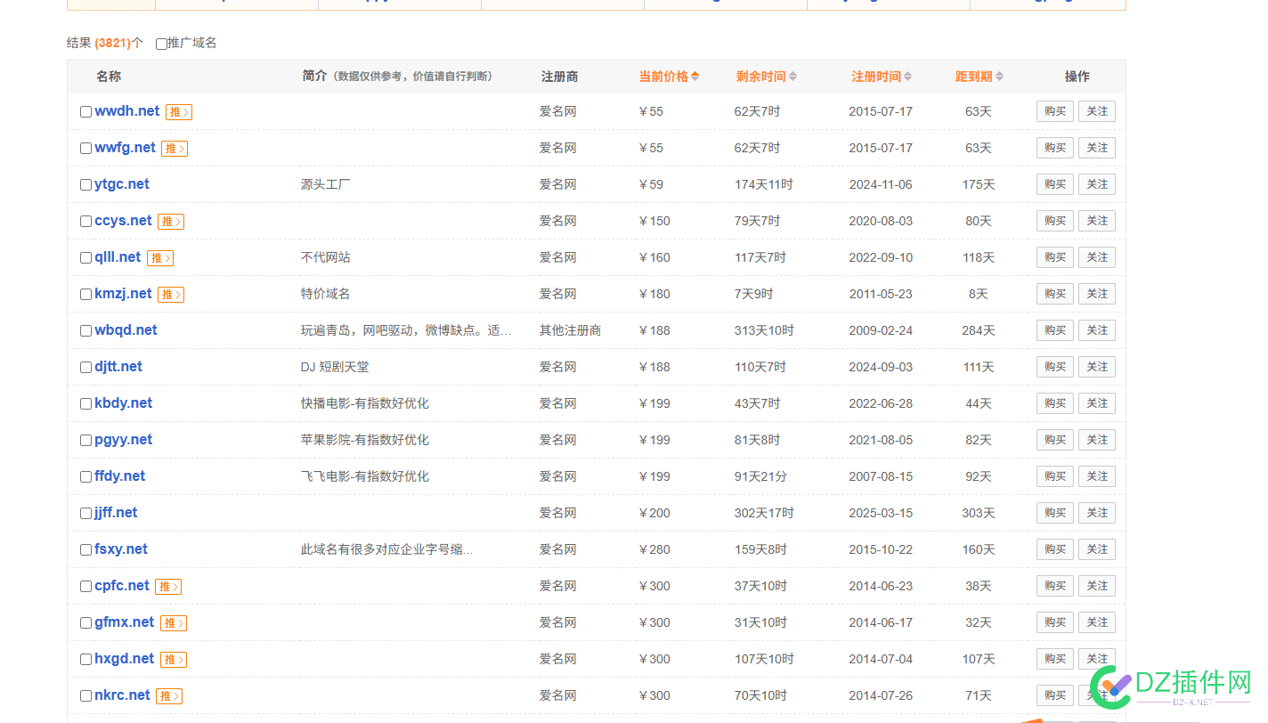Click 关注 for pgyy.net
Screen dimensions: 1268x723
pyautogui.click(x=1097, y=440)
